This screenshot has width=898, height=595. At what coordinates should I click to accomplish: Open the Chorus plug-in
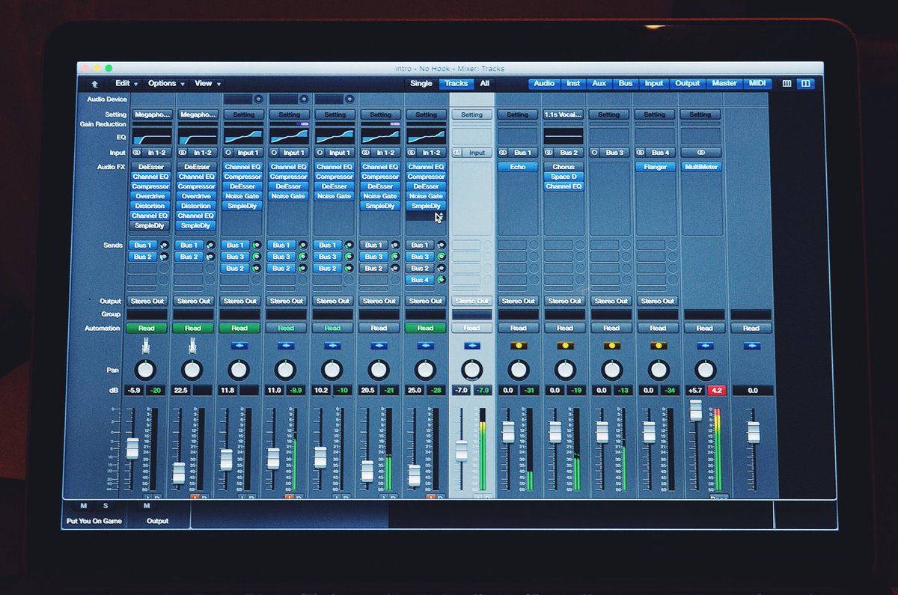(x=563, y=167)
